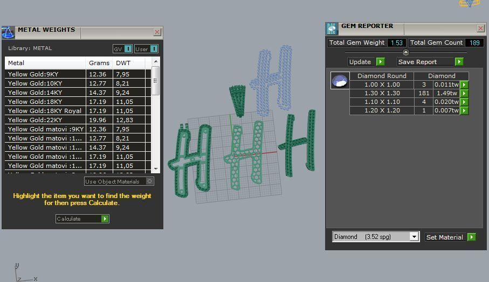Click green arrow on 1.10 X 1.10 row
The width and height of the screenshot is (489, 282).
(464, 102)
